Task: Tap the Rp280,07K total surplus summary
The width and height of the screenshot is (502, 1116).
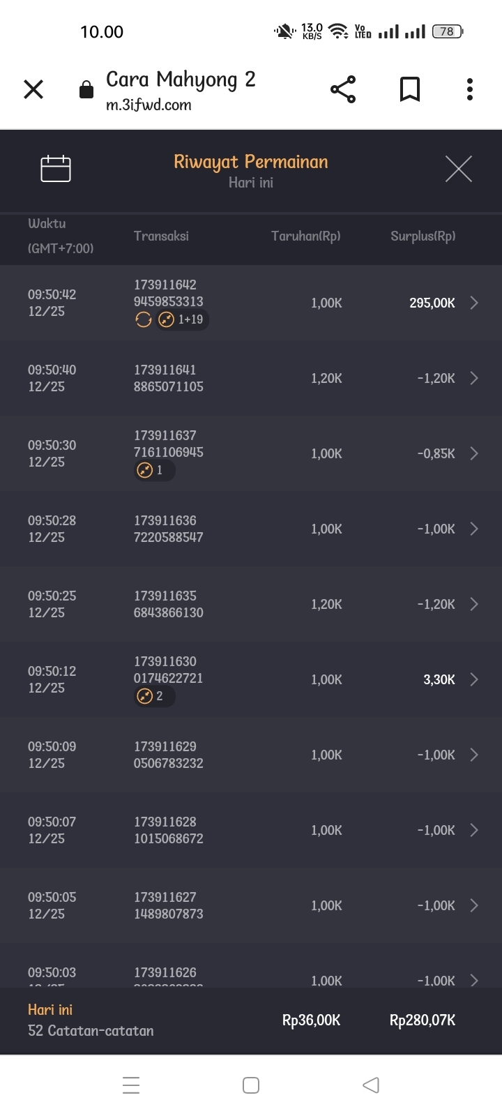Action: [423, 1020]
